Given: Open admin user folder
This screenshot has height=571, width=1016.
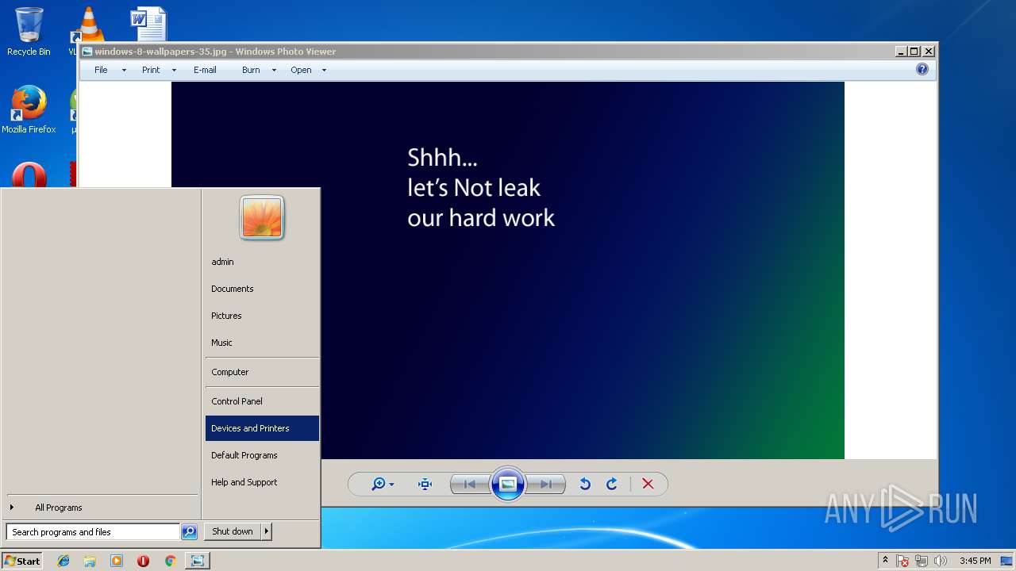Looking at the screenshot, I should coord(262,262).
